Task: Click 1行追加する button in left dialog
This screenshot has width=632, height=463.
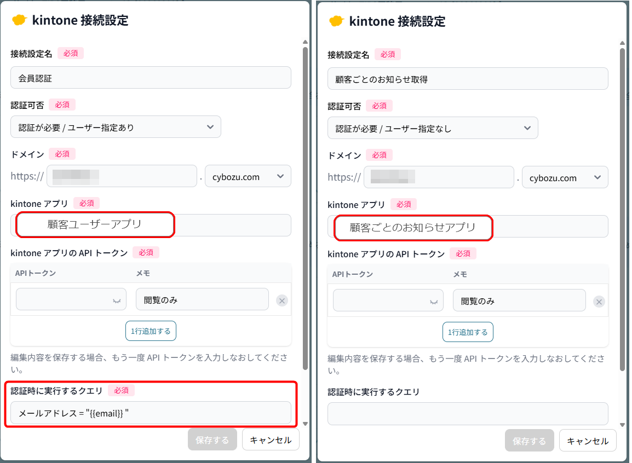Action: [151, 331]
